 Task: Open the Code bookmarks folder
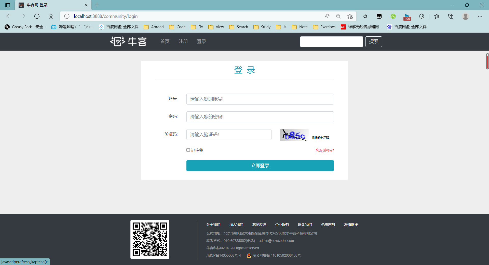[x=178, y=27]
